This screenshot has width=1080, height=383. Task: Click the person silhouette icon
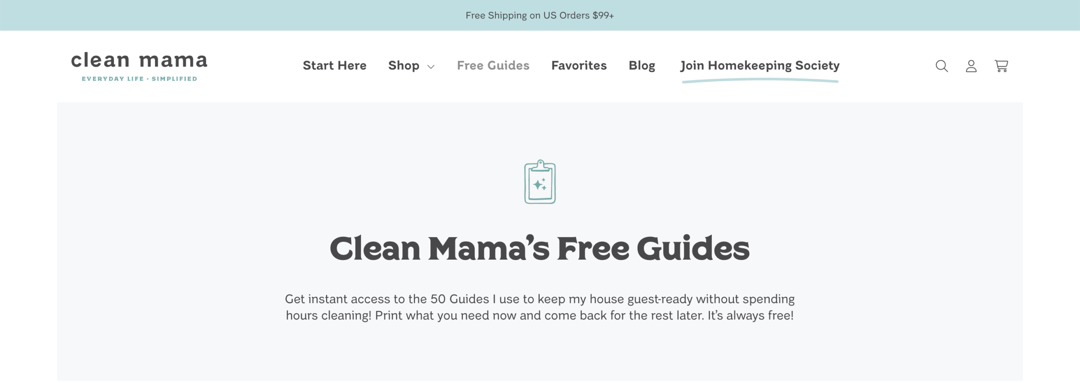972,66
